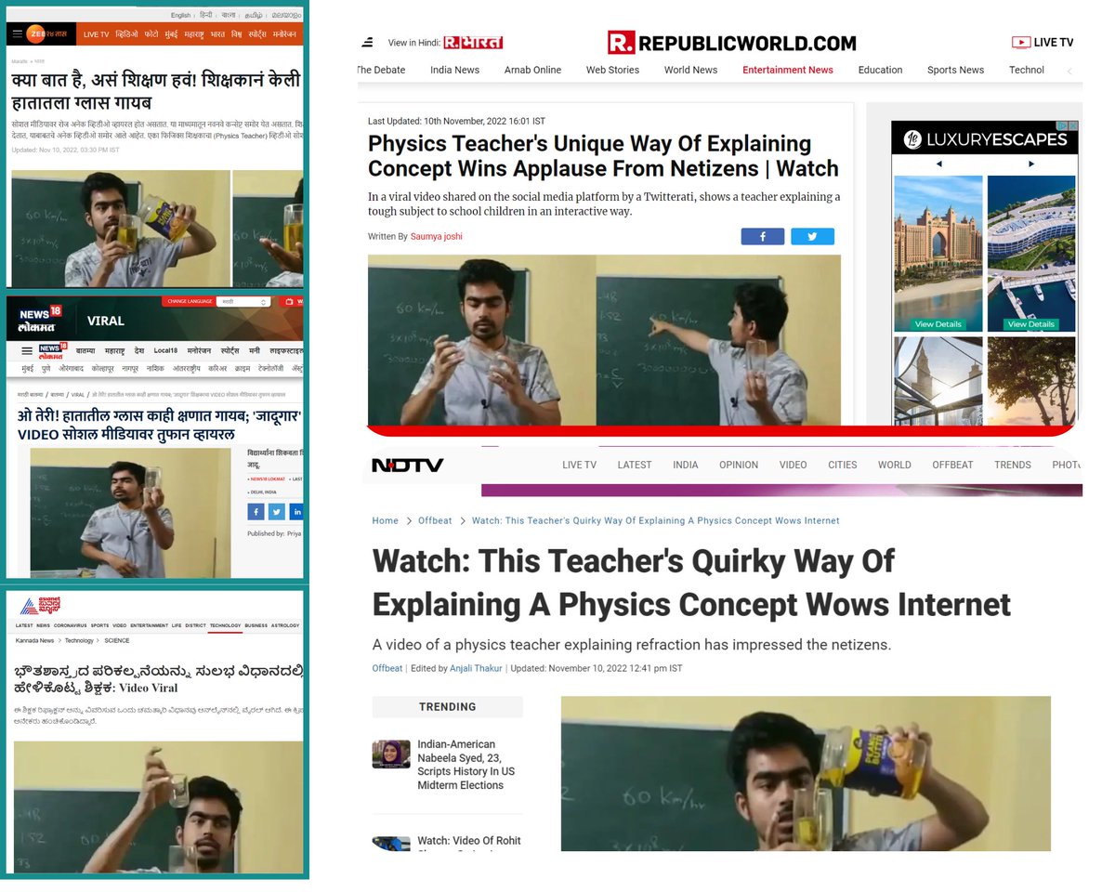Open author Saumya joshi profile
The image size is (1115, 892).
pyautogui.click(x=436, y=236)
